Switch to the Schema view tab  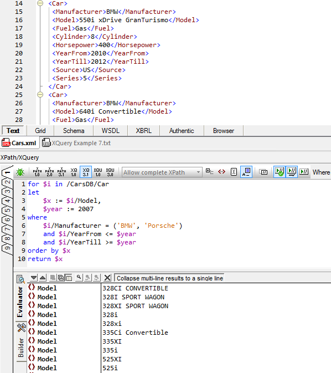[74, 131]
